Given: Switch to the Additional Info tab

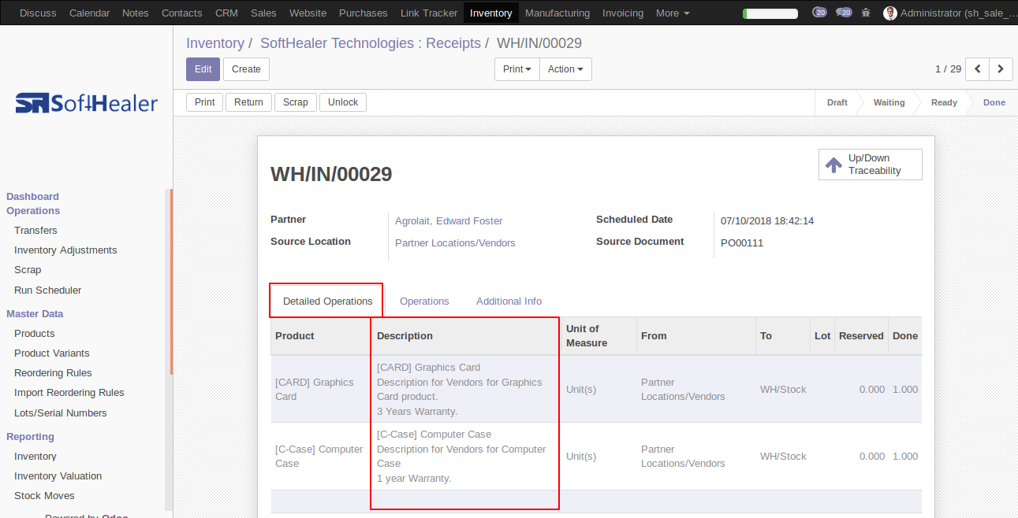Looking at the screenshot, I should [x=509, y=301].
